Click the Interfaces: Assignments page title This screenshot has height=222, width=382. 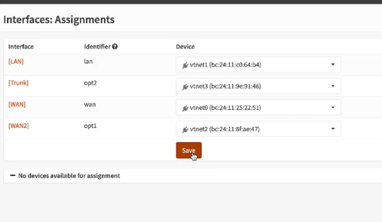pos(59,20)
